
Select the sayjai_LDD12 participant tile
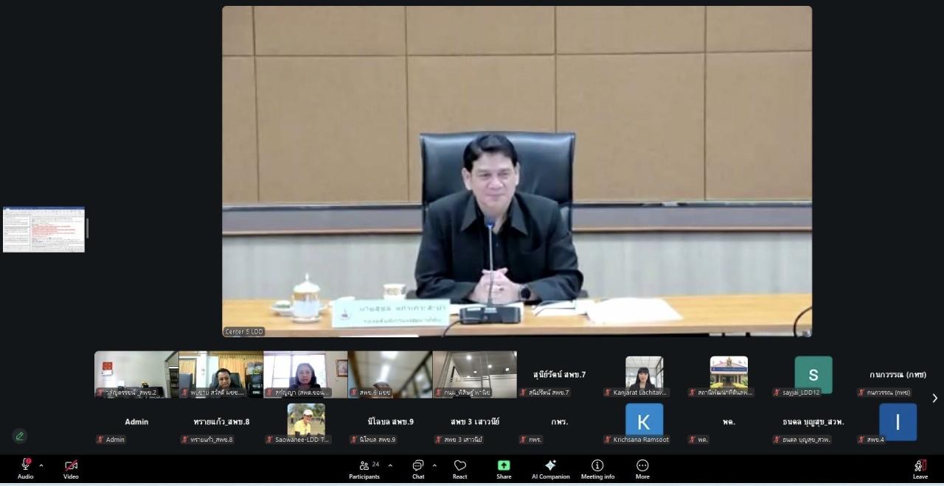(x=813, y=376)
